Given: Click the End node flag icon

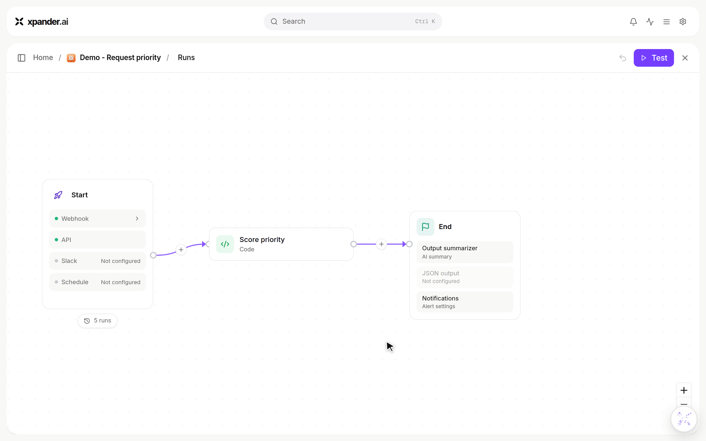Looking at the screenshot, I should click(425, 227).
